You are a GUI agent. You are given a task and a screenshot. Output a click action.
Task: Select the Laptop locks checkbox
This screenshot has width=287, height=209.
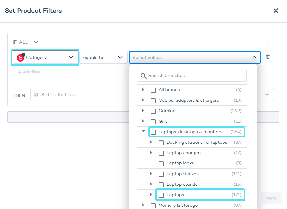(x=161, y=164)
